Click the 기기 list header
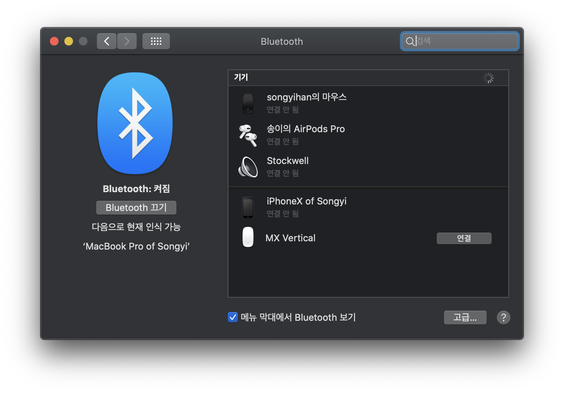The image size is (564, 393). click(368, 78)
